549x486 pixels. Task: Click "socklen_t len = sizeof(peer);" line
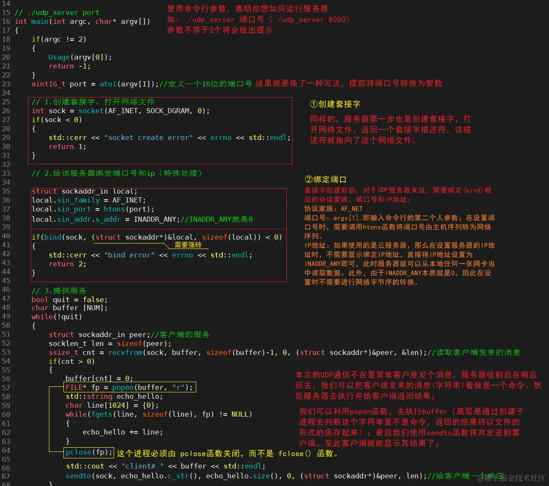point(110,343)
